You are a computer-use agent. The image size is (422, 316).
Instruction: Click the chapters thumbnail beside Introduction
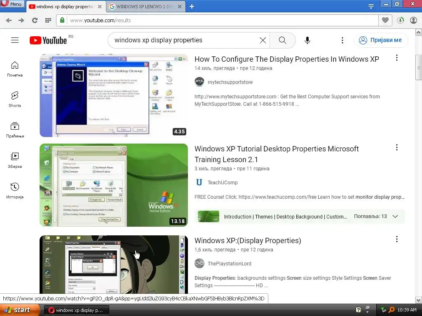point(208,216)
